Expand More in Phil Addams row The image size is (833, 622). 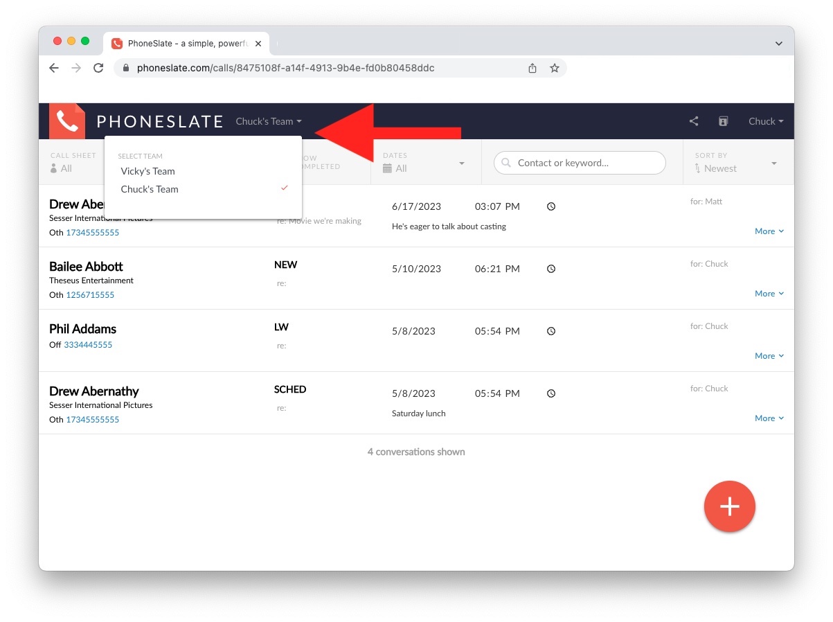click(769, 356)
